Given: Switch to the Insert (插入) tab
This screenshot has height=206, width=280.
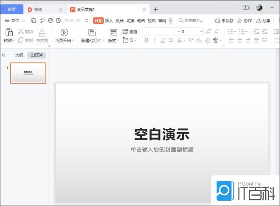Looking at the screenshot, I should point(109,21).
